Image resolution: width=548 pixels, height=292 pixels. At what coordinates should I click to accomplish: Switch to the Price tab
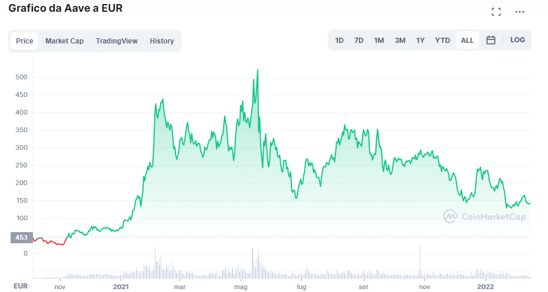coord(25,41)
